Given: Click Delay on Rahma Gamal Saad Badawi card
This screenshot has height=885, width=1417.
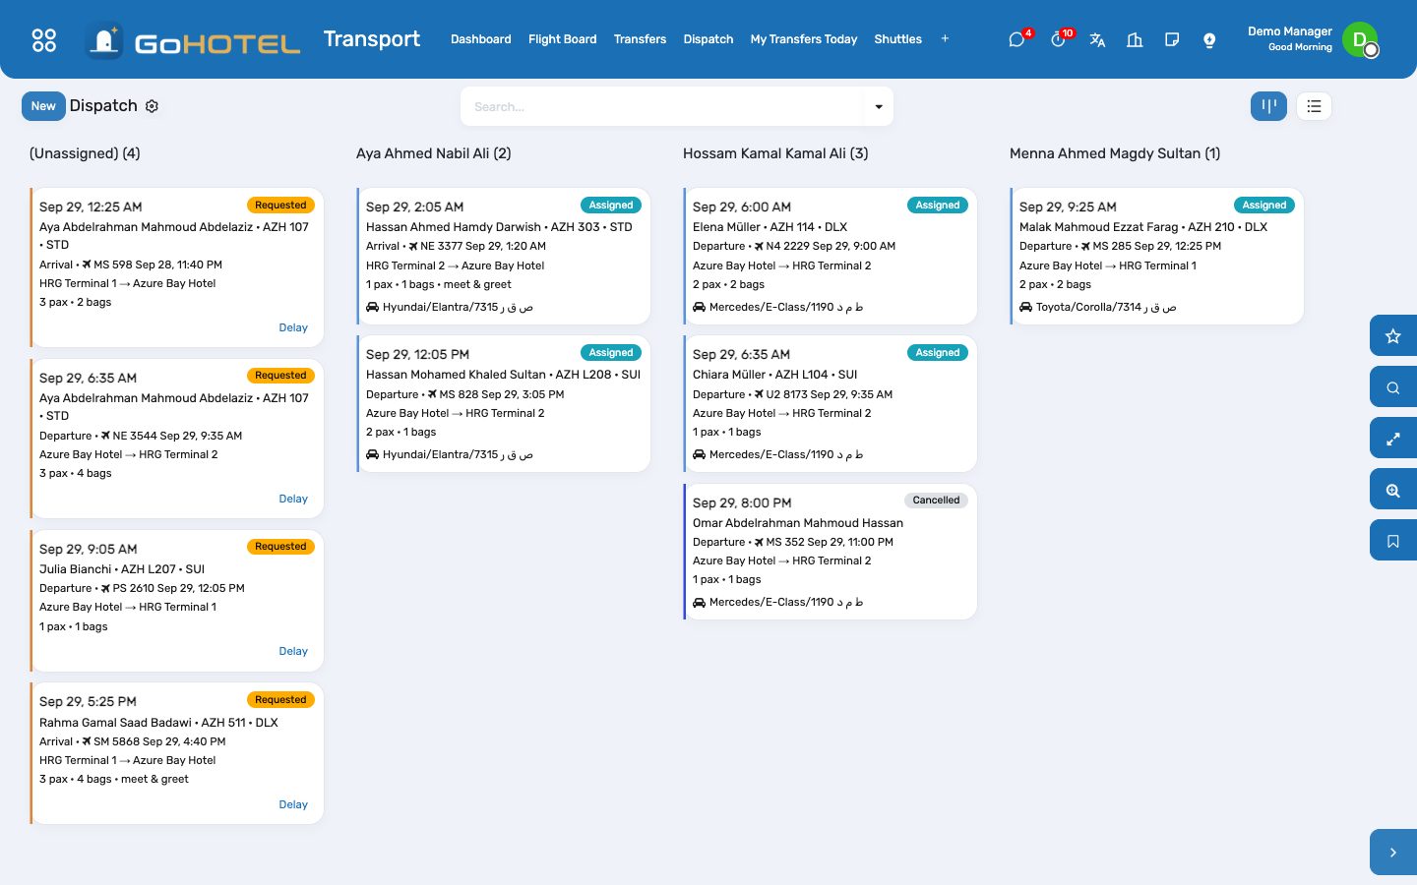Looking at the screenshot, I should 293,804.
